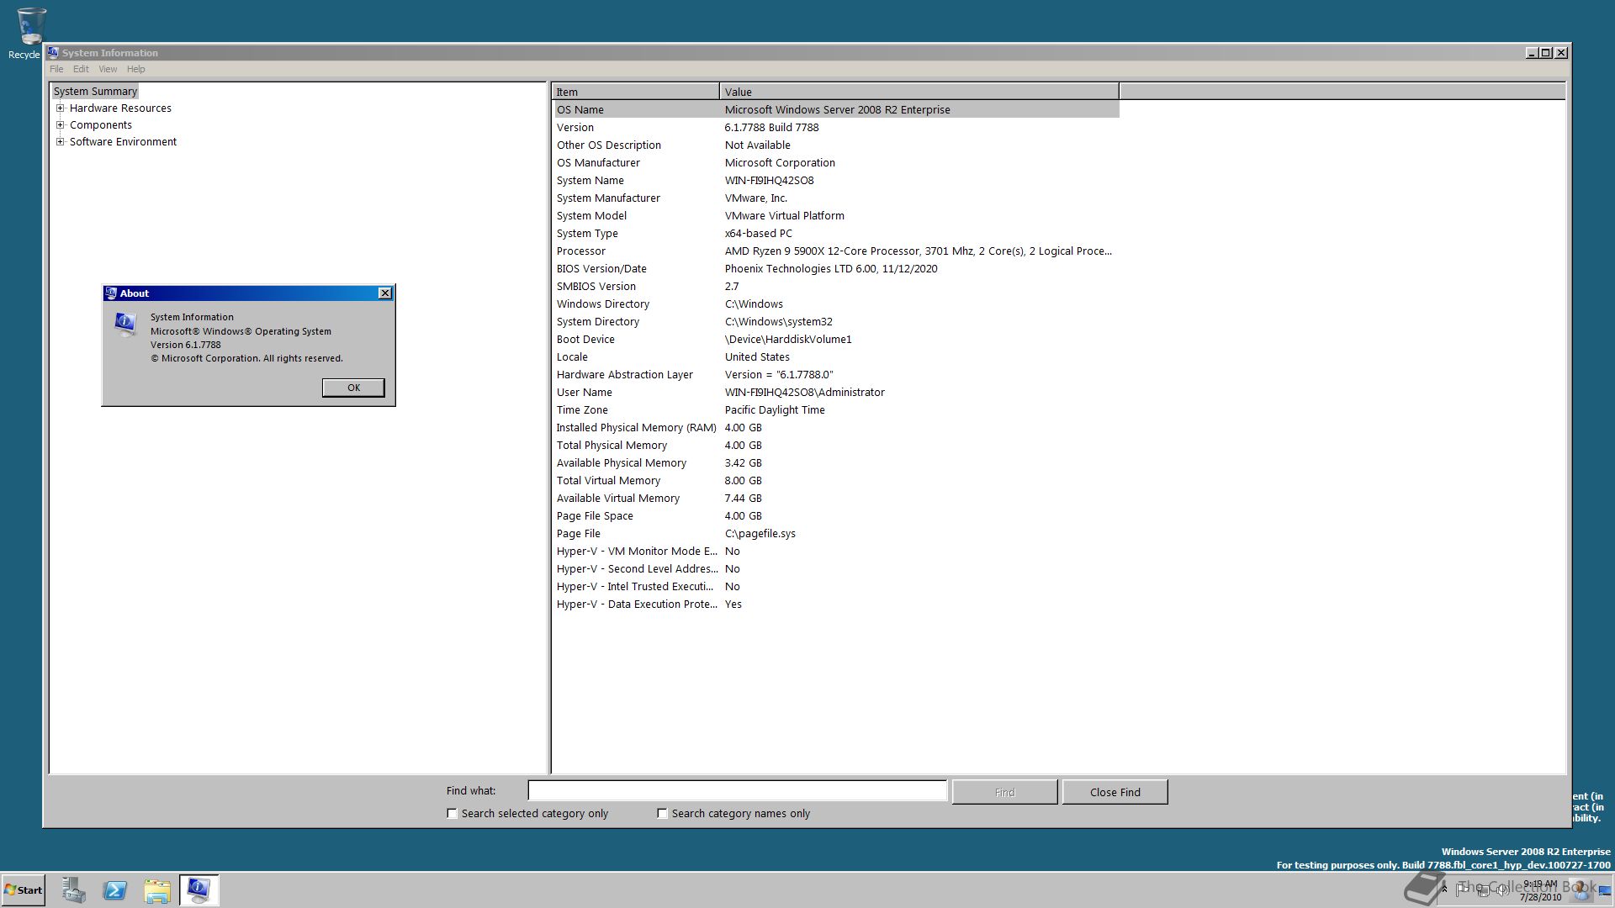
Task: Select the C:\pagefile.sys value
Action: (760, 534)
